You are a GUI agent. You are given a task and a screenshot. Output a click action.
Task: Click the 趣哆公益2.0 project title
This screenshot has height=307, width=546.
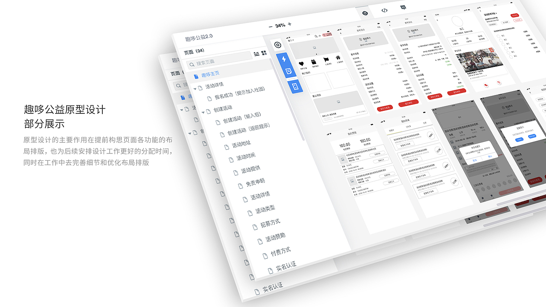coord(199,37)
